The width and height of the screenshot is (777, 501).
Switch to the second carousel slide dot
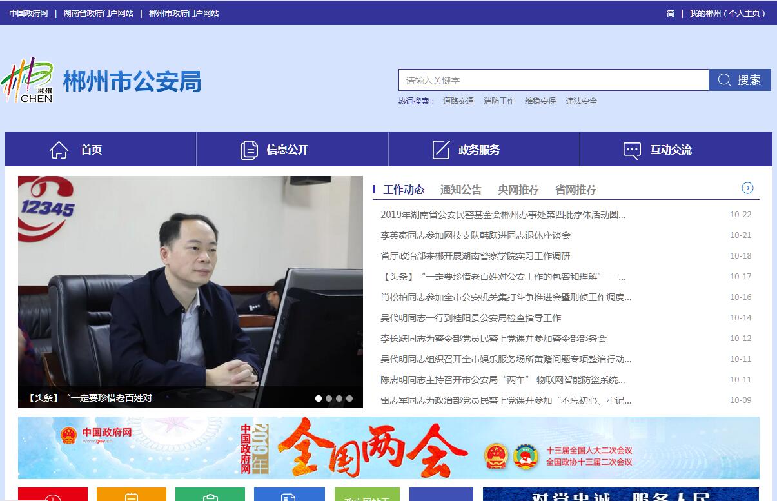(329, 398)
